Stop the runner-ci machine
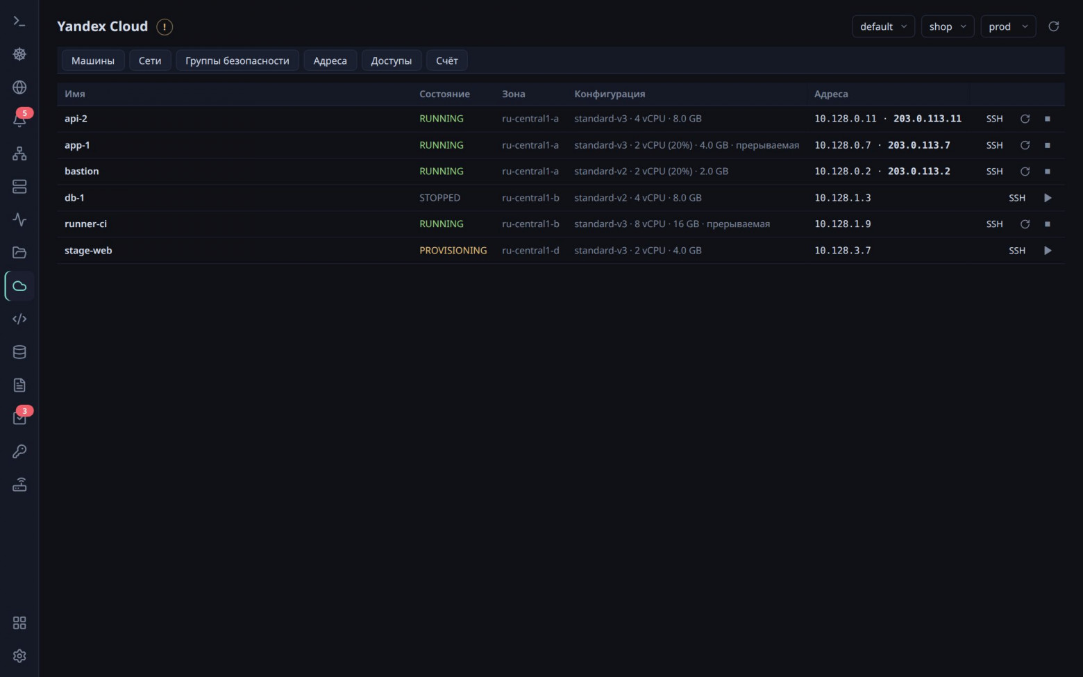The width and height of the screenshot is (1083, 677). tap(1048, 224)
